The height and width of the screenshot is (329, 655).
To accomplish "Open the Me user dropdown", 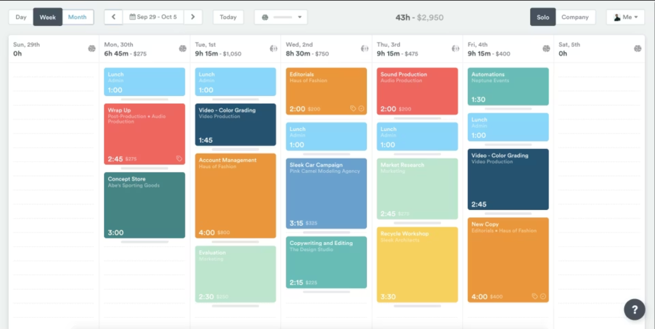I will [625, 17].
